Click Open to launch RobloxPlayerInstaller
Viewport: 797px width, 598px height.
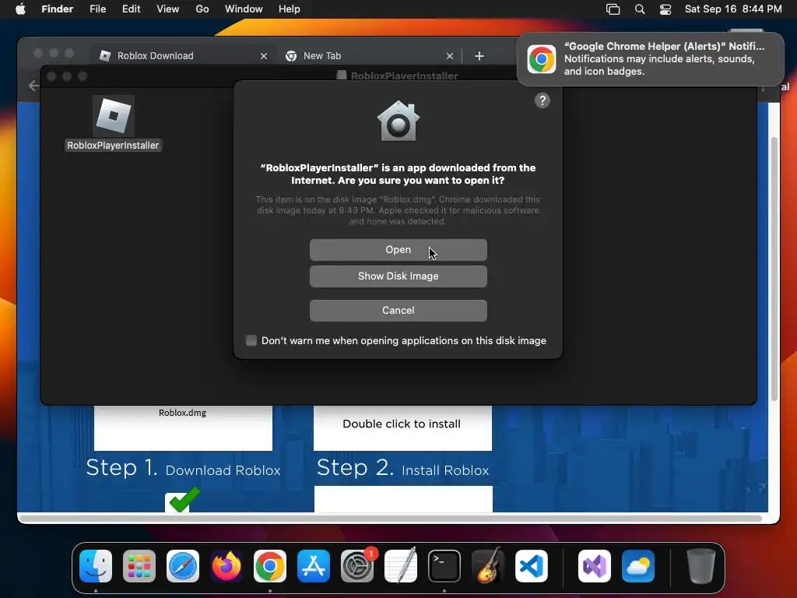[x=398, y=250]
